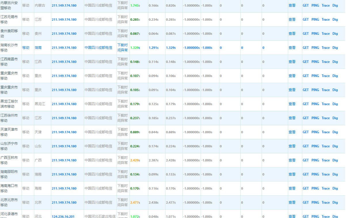Screen dimensions: 346x218
Task: Click the IP address in the 黑龙江哈尔滨市移动 row
Action: pos(64,104)
